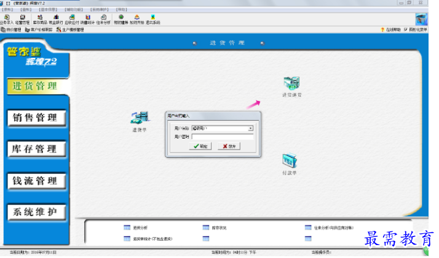Open the 往来分析(与供应商对帐) report link
This screenshot has height=258, width=439.
pos(334,228)
